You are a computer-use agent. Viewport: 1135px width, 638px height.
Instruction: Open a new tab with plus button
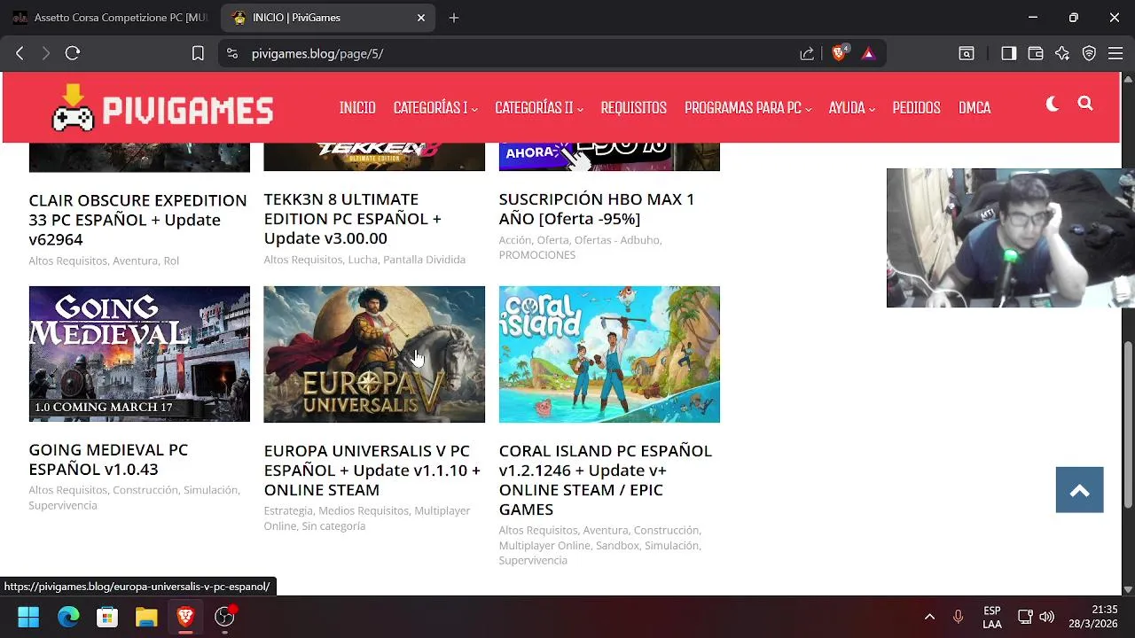(x=454, y=18)
